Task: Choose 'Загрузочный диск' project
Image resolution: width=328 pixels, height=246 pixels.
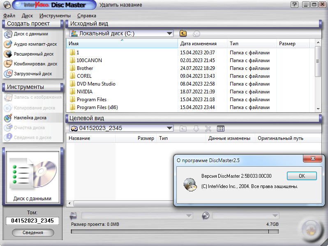Action: 32,74
